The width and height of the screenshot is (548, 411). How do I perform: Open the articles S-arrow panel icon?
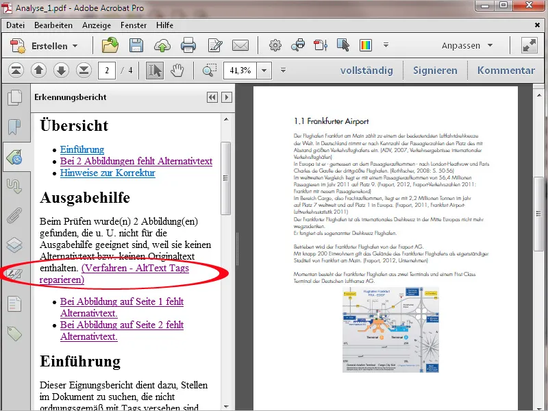(x=14, y=186)
